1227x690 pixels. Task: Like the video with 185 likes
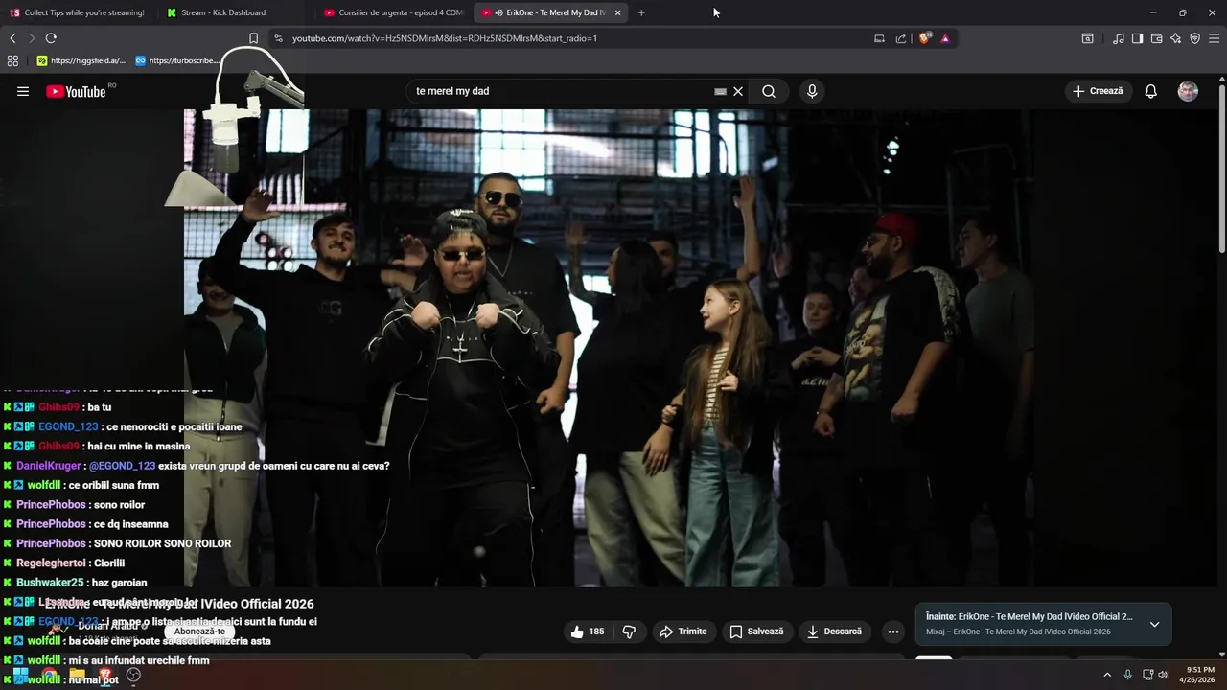(588, 632)
